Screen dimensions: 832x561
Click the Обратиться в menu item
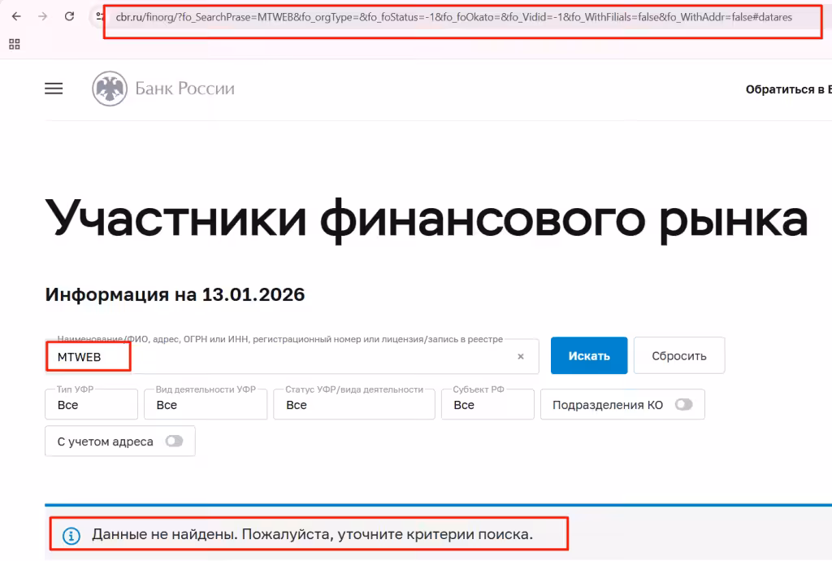pyautogui.click(x=788, y=89)
